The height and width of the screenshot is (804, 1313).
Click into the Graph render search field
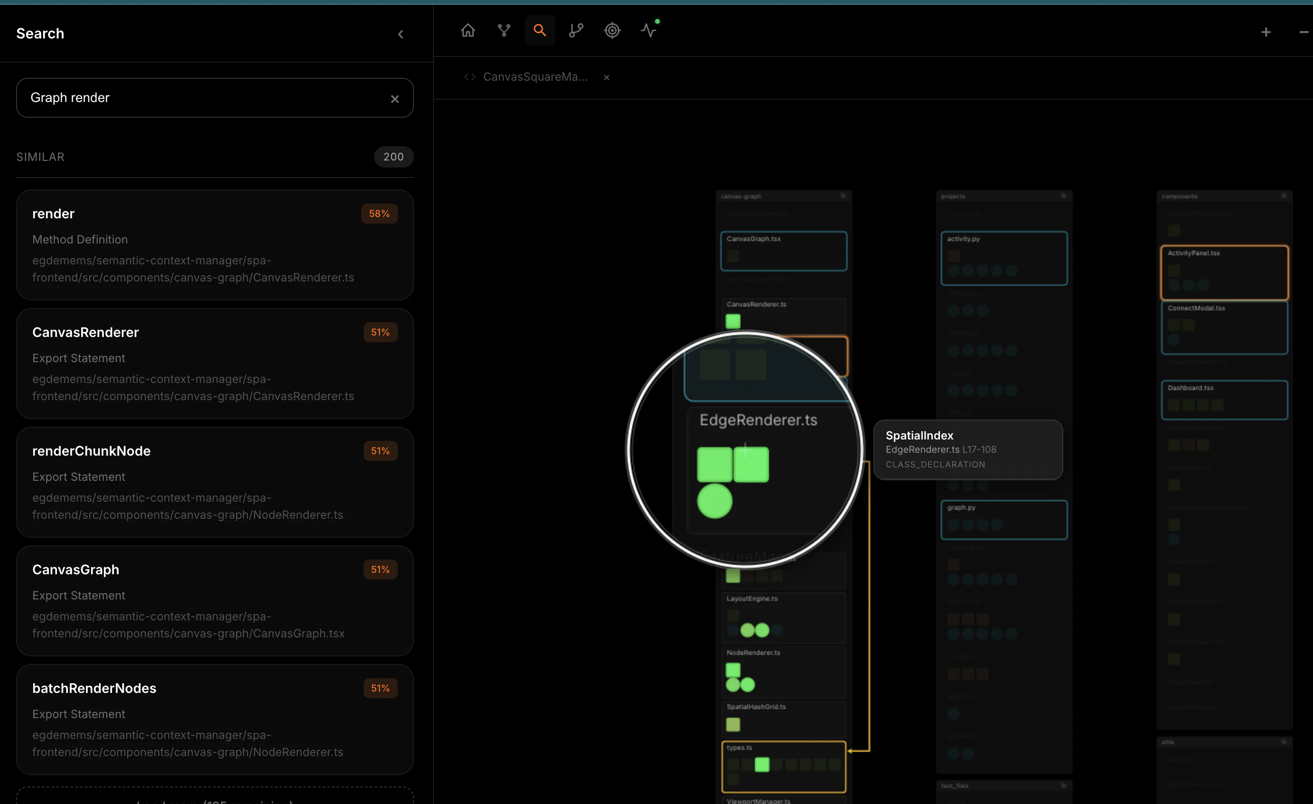(203, 98)
